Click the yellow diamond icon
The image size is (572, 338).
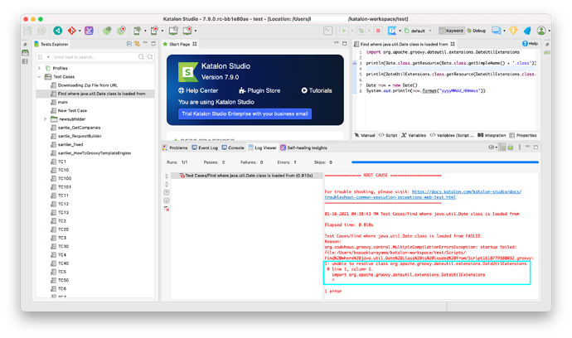(513, 31)
